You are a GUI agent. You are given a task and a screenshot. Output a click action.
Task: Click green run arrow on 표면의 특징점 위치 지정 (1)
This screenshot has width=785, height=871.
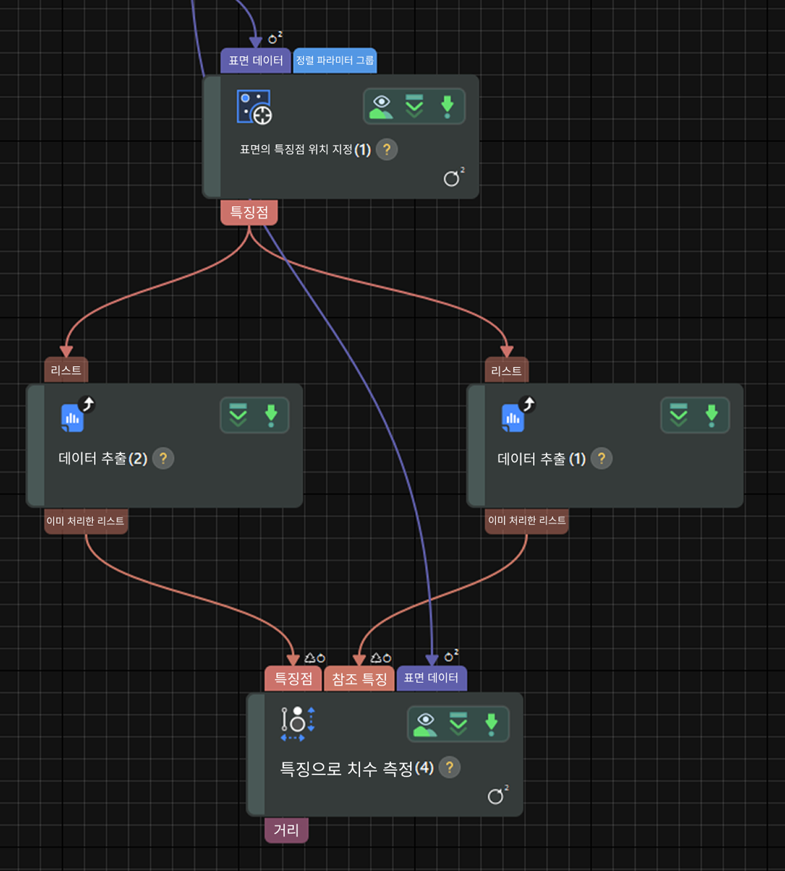tap(447, 107)
